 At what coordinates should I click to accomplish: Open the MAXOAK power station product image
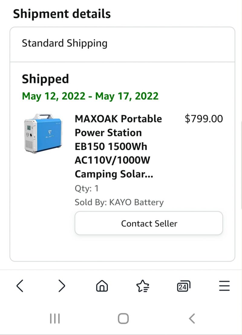pyautogui.click(x=43, y=133)
